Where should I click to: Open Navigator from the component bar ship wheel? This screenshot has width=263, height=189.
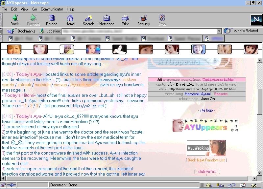[209, 185]
